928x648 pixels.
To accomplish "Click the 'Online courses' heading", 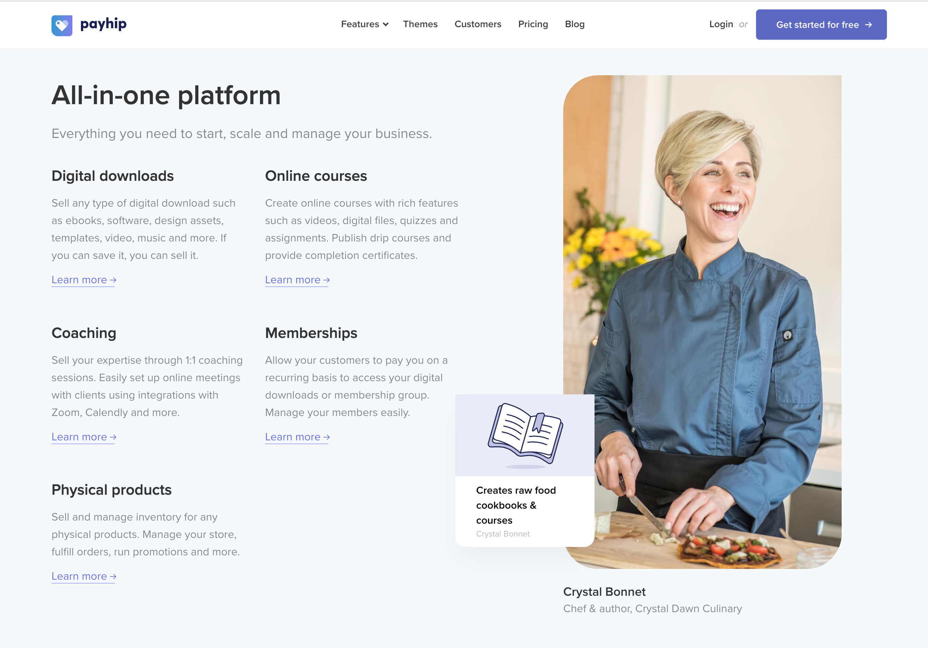I will click(x=316, y=176).
